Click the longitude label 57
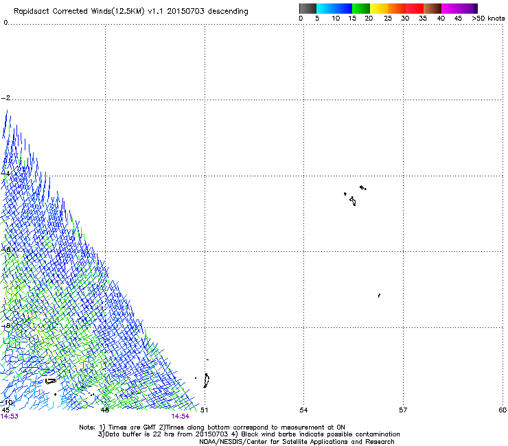 [x=403, y=410]
